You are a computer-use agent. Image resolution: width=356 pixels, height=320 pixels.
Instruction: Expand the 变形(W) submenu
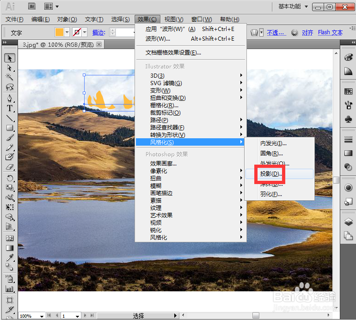click(190, 90)
